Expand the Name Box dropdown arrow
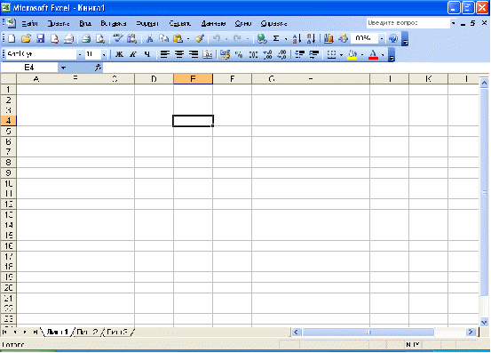Screen dimensions: 491x353 click(x=63, y=68)
